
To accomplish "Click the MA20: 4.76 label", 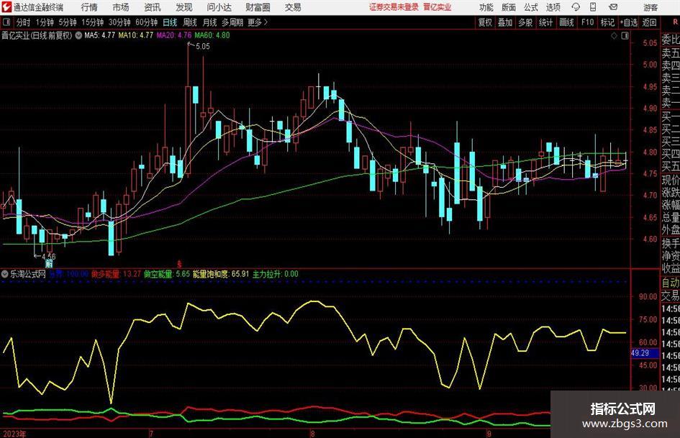I will point(174,35).
